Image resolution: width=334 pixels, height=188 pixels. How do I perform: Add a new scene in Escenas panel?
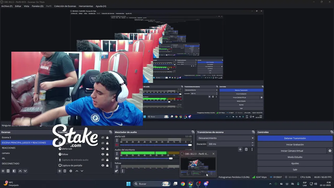[x=3, y=171]
